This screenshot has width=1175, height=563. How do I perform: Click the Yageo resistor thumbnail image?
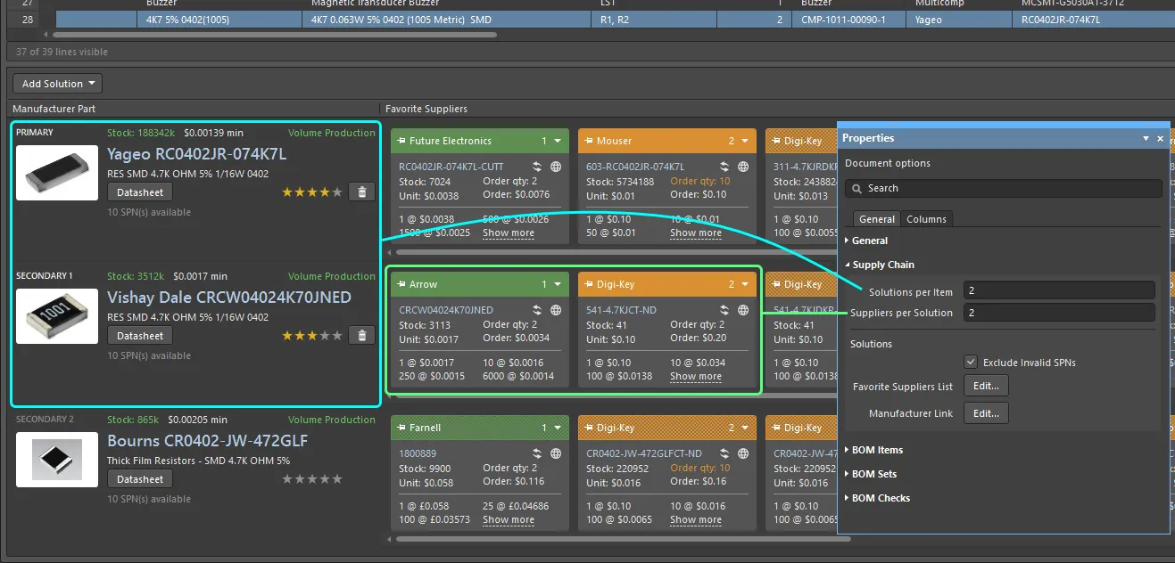(57, 173)
